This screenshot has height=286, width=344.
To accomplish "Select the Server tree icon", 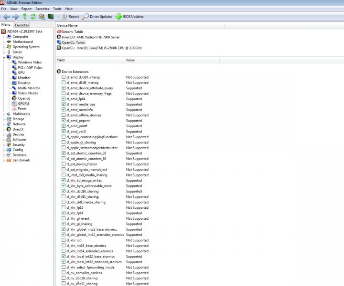I will [x=9, y=52].
